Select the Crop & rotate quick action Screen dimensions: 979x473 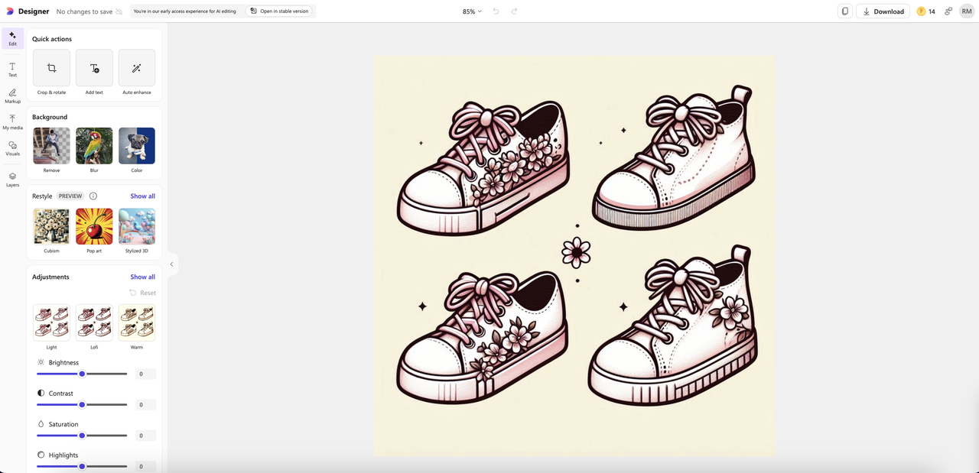51,68
